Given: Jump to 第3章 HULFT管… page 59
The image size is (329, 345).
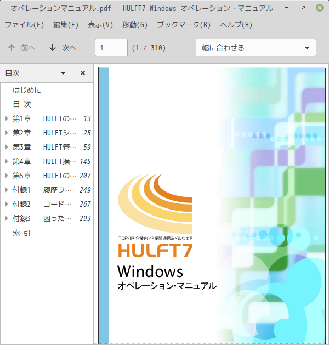Looking at the screenshot, I should (x=47, y=147).
